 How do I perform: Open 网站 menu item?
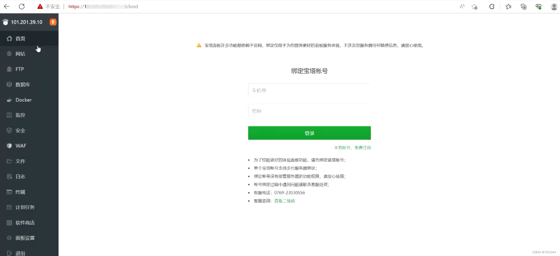(x=29, y=54)
